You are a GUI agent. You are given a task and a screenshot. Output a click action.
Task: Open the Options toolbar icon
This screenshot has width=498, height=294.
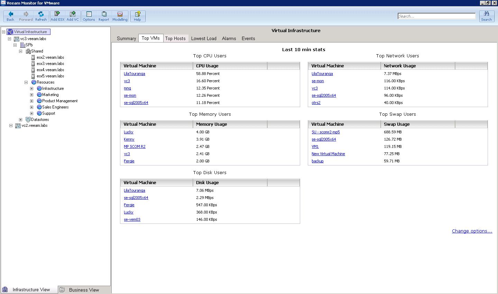89,16
